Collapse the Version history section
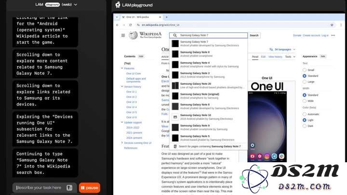 coord(122,87)
